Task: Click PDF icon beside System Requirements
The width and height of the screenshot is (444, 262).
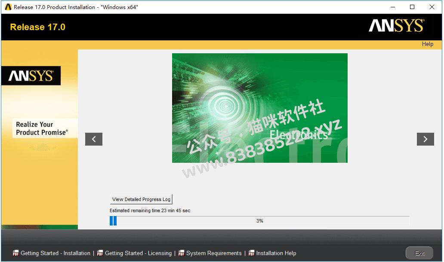Action: coord(181,253)
